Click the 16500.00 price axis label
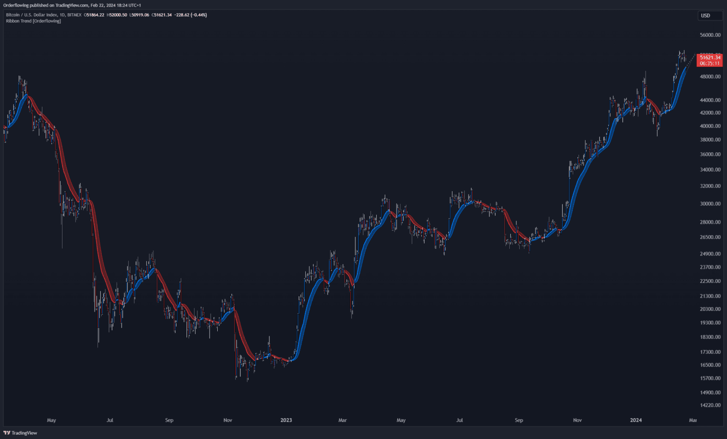Viewport: 727px width, 439px height. 710,365
